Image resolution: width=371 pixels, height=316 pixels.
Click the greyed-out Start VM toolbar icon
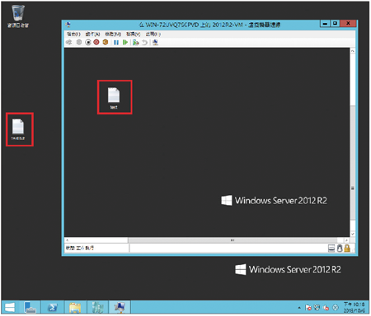click(79, 42)
